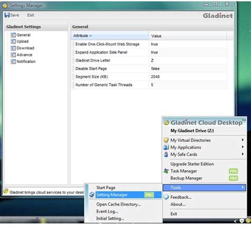Viewport: 251px width, 228px height.
Task: Click Gladinet logo icon in Settings Manager title bar
Action: coord(5,6)
